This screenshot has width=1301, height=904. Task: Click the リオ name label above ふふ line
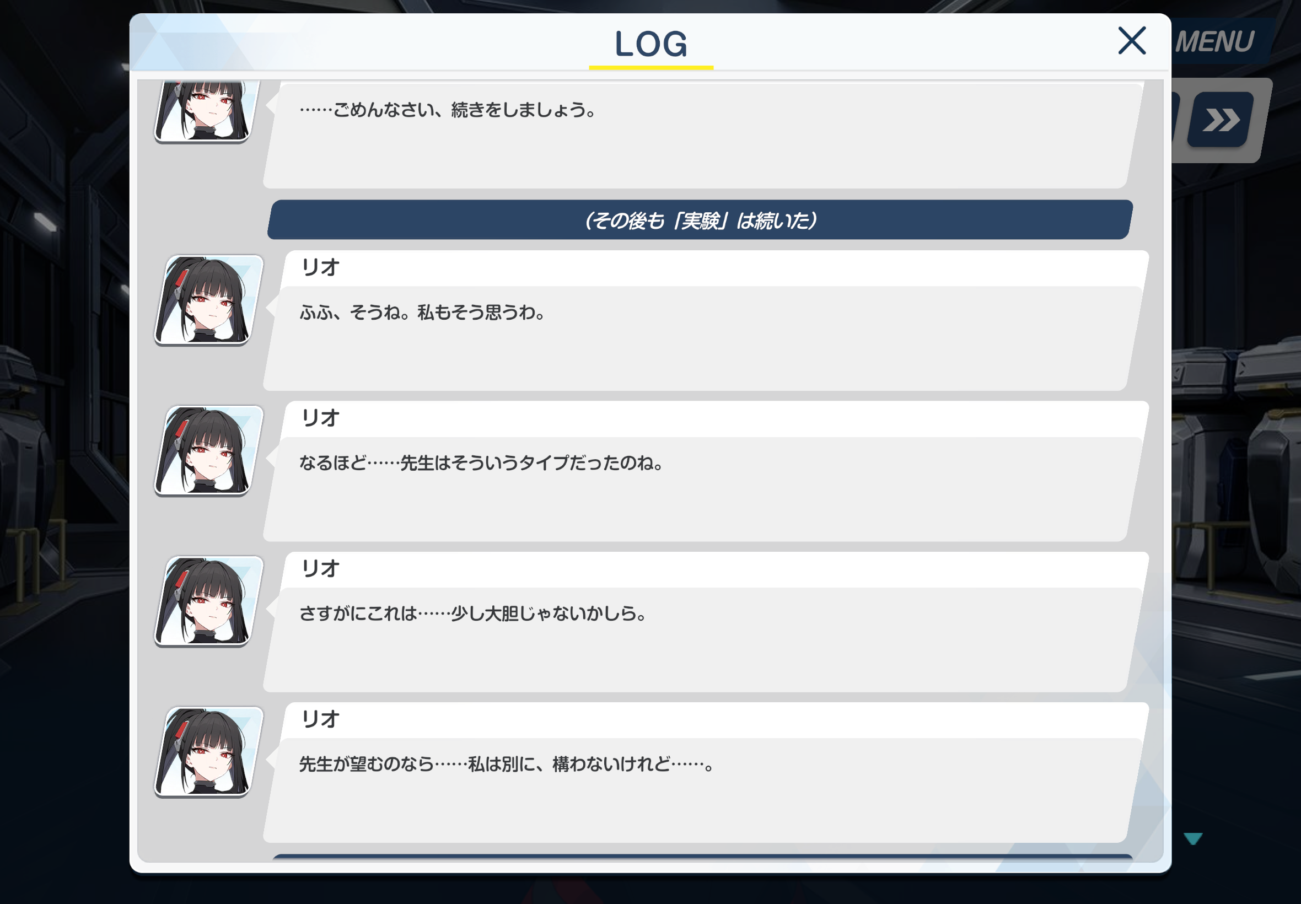coord(321,267)
